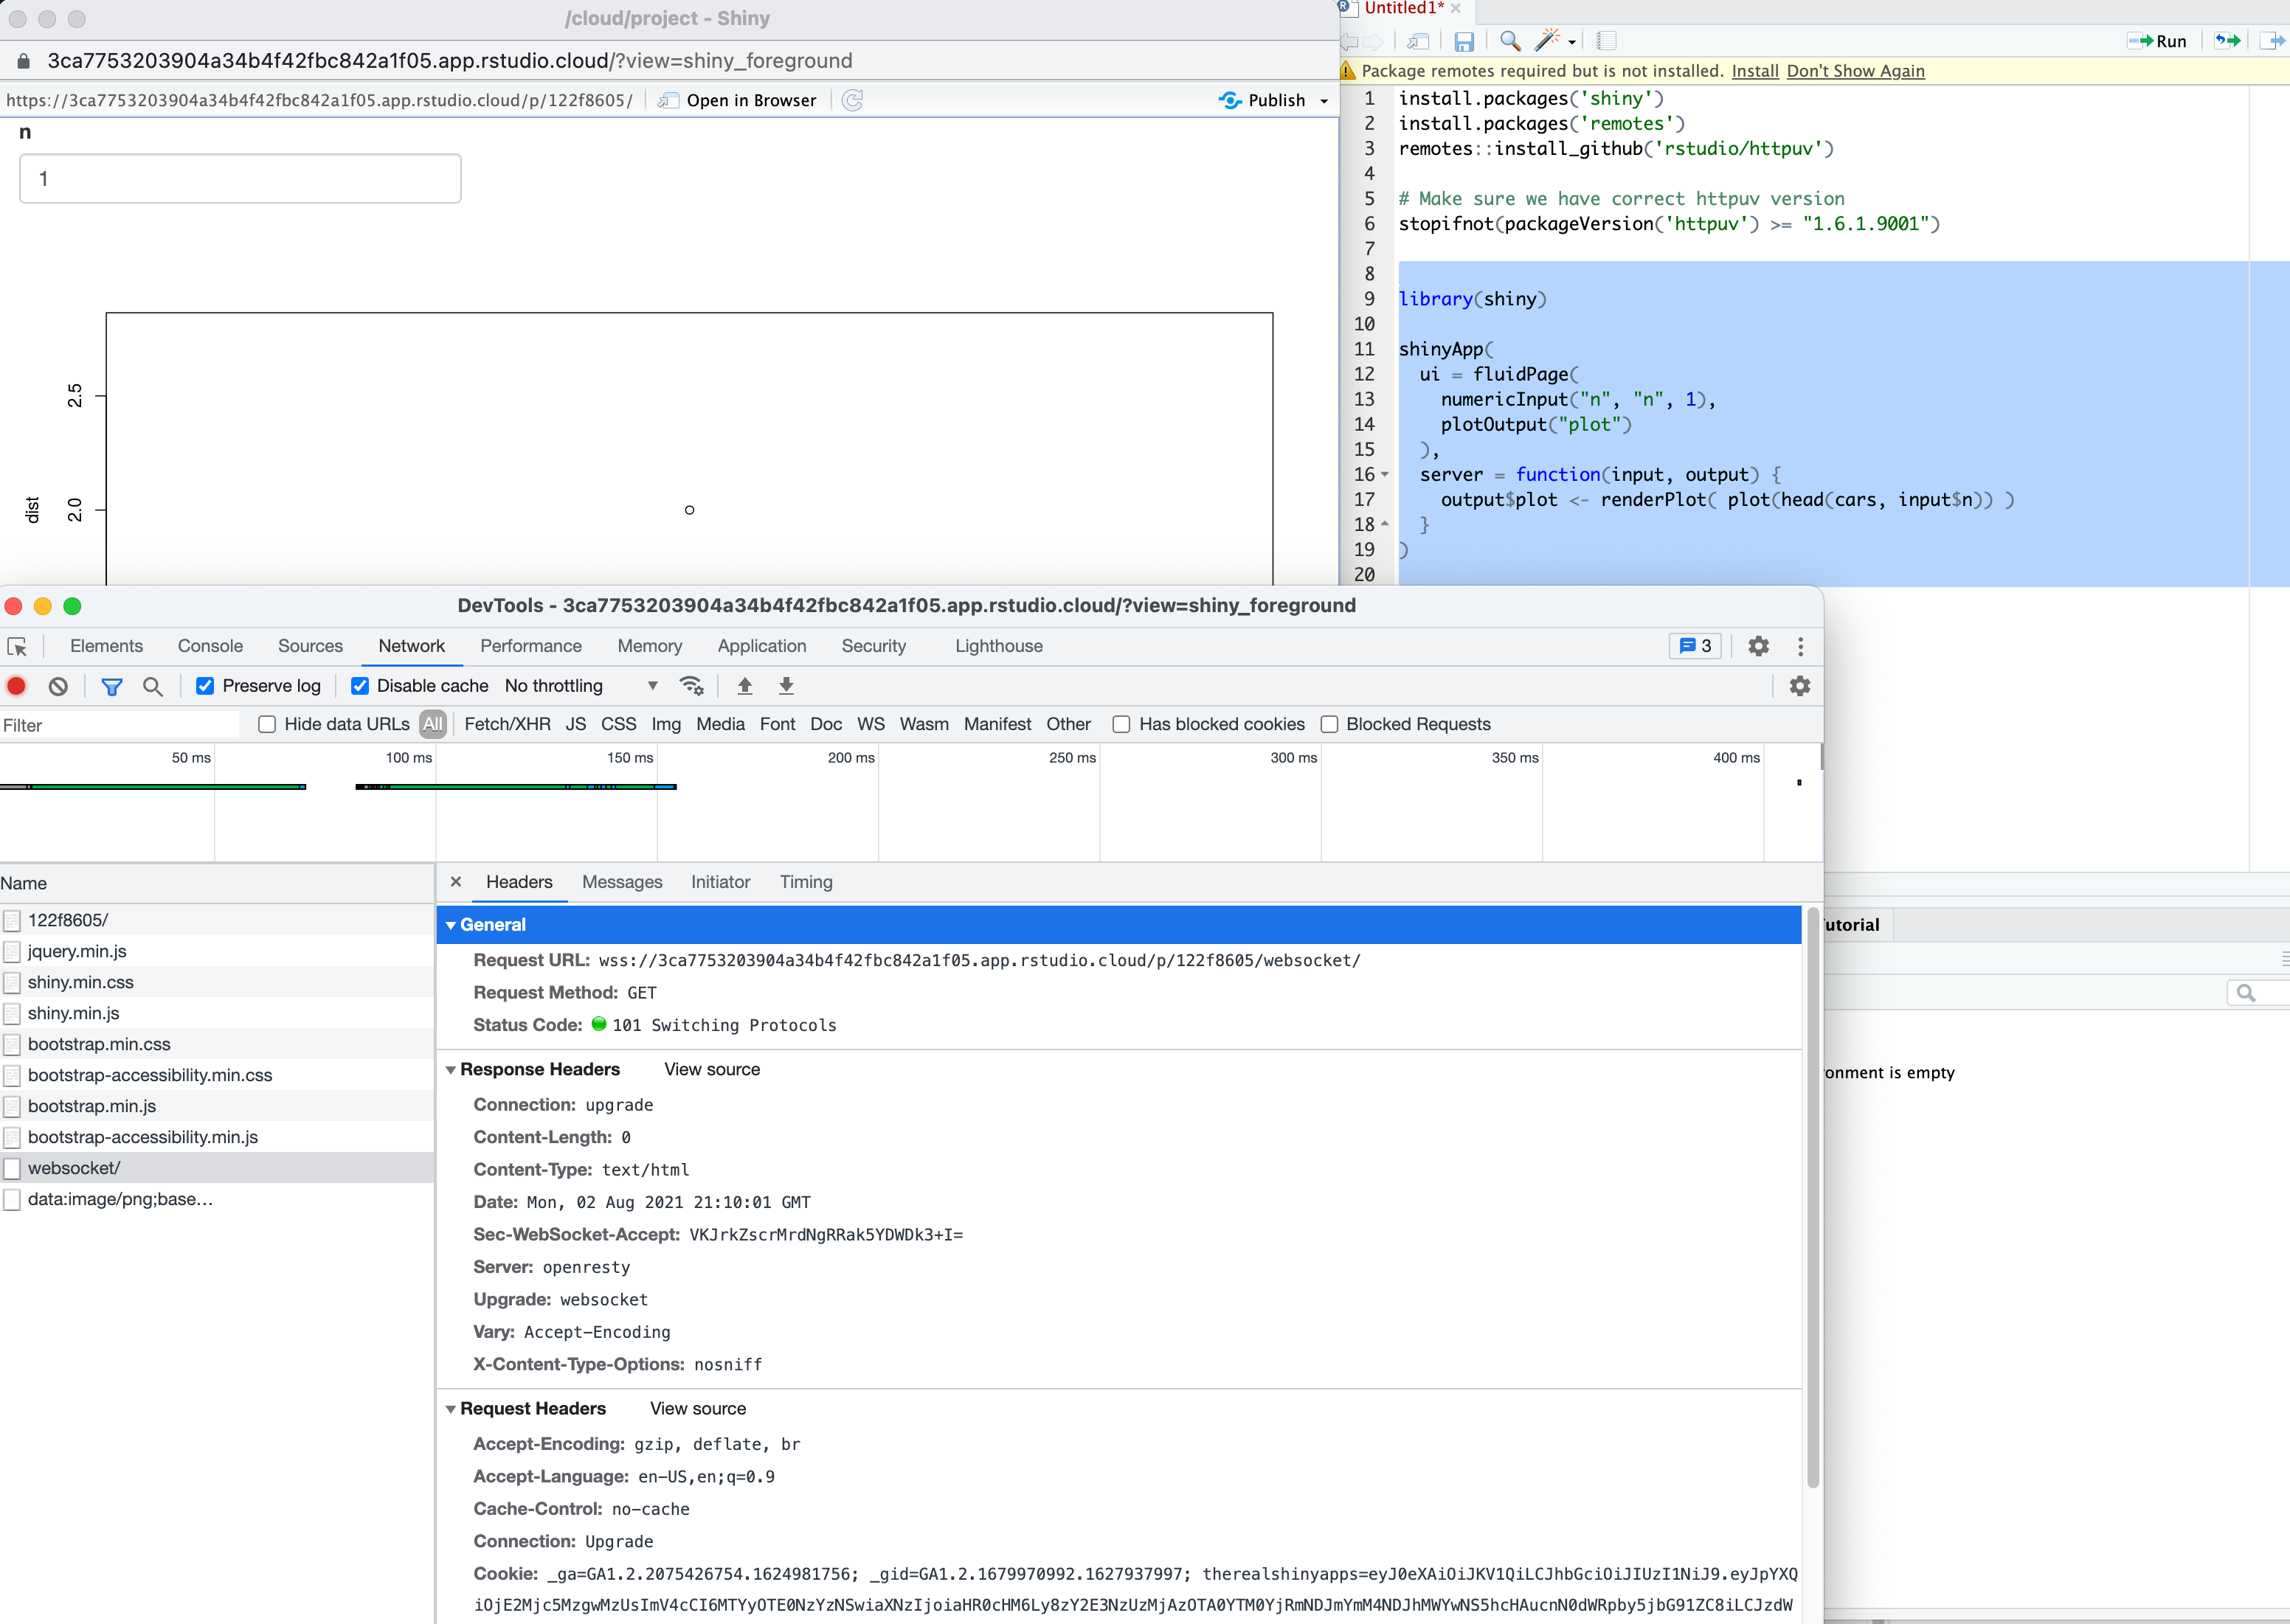The width and height of the screenshot is (2290, 1624).
Task: Uncheck the Preserve log option
Action: coord(205,686)
